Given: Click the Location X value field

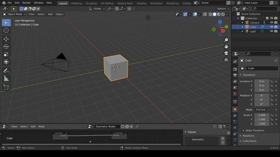Looking at the screenshot, I should point(262,82).
